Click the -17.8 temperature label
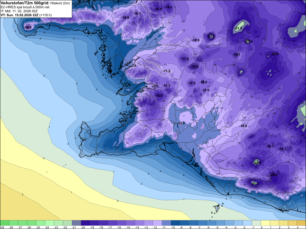This screenshot has height=229, width=306. coord(185,59)
